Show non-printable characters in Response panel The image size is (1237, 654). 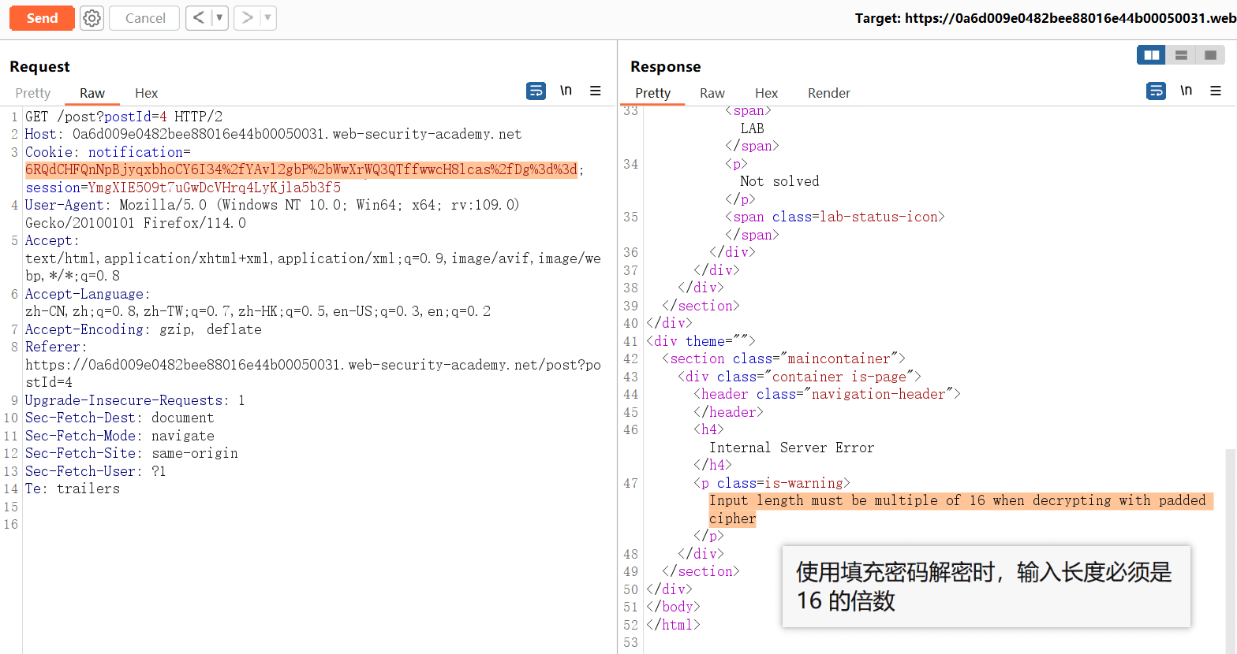click(1186, 91)
